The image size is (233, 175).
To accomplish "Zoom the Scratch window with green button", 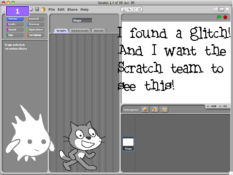I will pyautogui.click(x=13, y=2).
